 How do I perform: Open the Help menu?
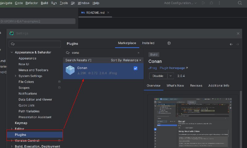(x=96, y=3)
